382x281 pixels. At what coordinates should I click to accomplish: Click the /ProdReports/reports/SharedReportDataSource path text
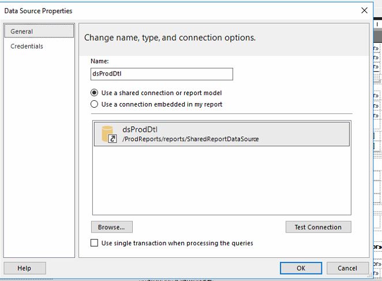[x=190, y=139]
